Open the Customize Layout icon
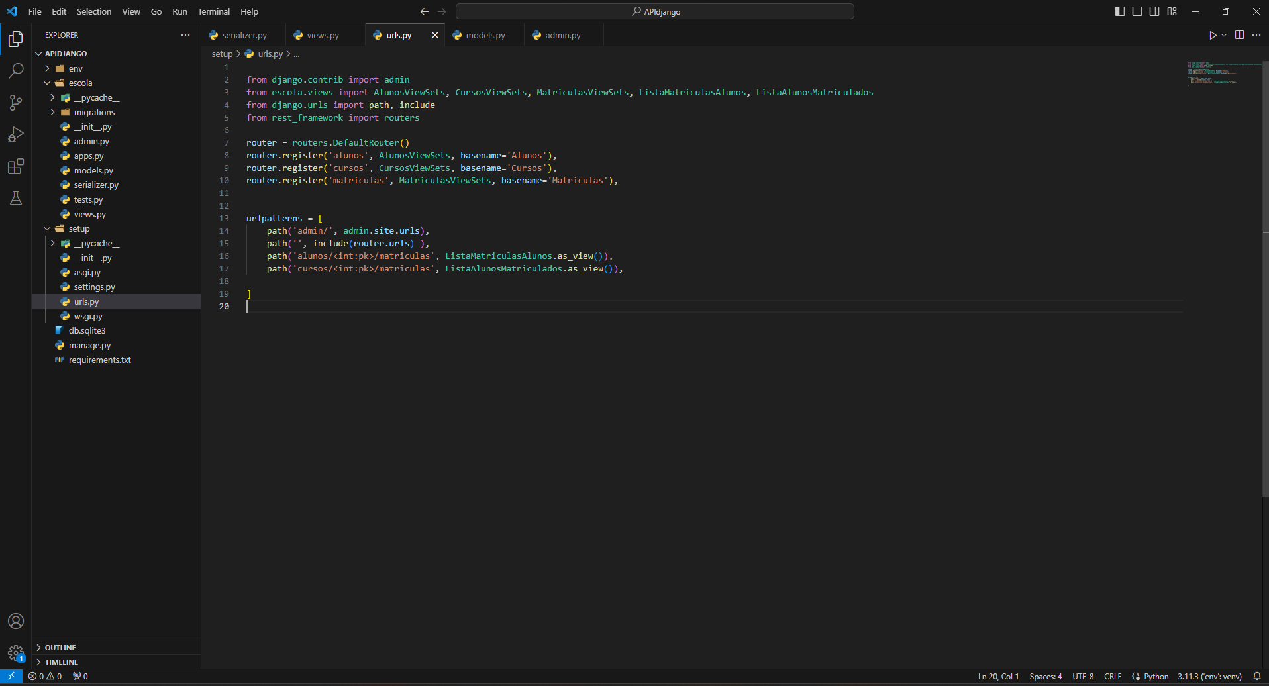1269x686 pixels. (x=1172, y=11)
